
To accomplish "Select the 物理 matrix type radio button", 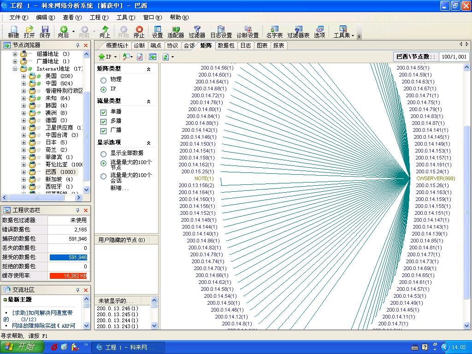I will [104, 80].
